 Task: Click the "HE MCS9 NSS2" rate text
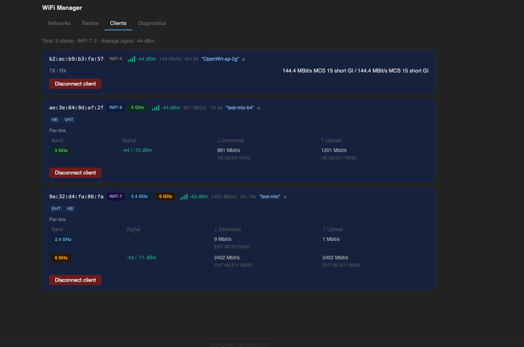[x=234, y=158]
